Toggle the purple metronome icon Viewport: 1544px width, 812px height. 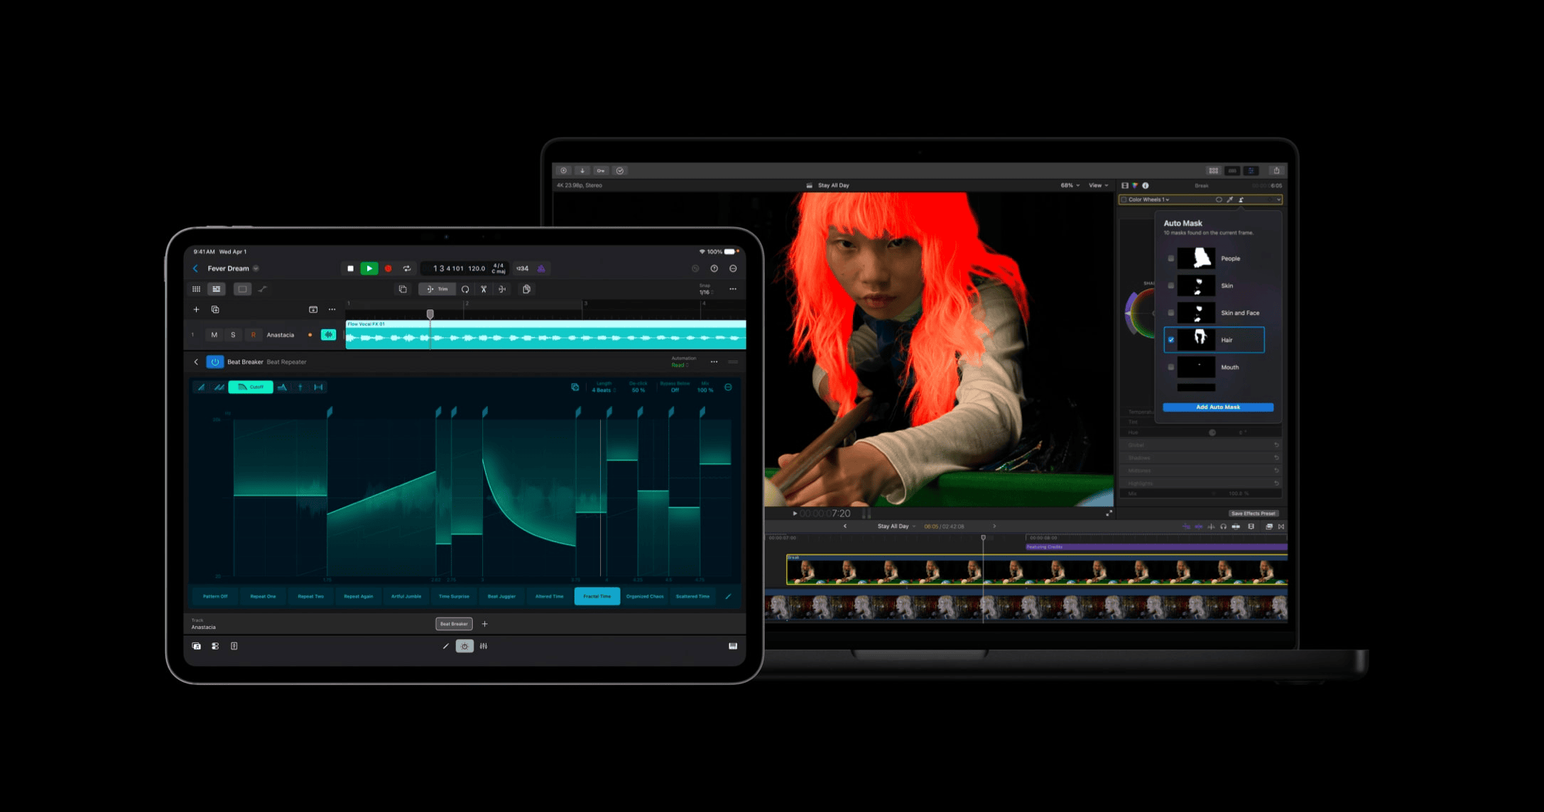(541, 268)
